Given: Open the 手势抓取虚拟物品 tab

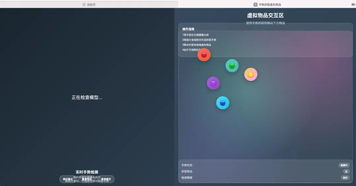Looking at the screenshot, I should (x=269, y=5).
